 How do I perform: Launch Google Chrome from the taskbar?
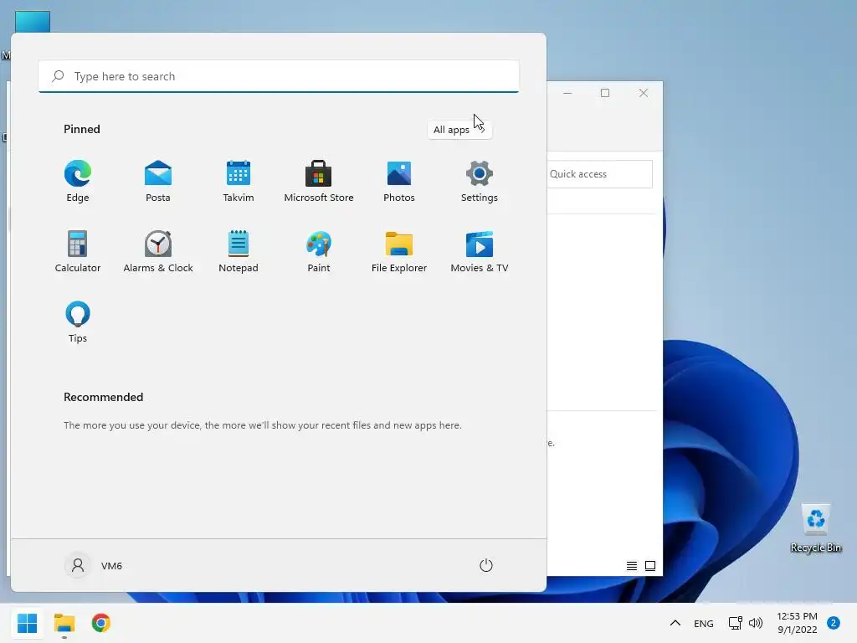coord(101,623)
